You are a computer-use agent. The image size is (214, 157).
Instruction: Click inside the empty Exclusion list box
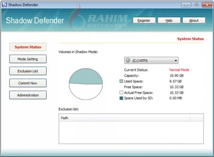pyautogui.click(x=131, y=132)
